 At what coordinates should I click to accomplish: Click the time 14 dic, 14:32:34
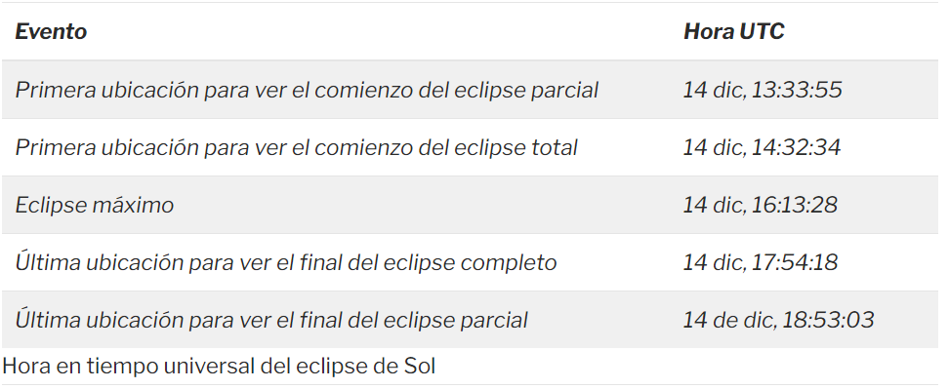pyautogui.click(x=762, y=147)
